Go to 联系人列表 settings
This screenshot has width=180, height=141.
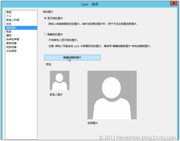click(x=13, y=20)
